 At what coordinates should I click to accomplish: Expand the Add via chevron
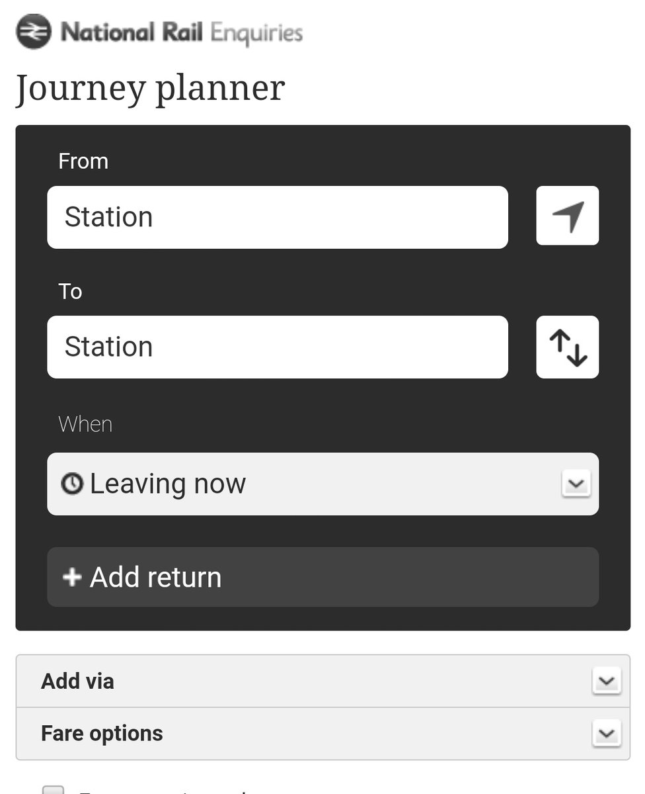click(606, 681)
